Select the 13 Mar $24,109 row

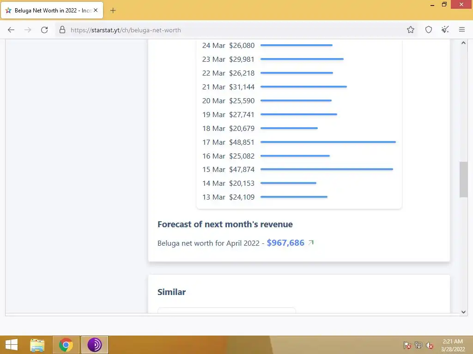pyautogui.click(x=299, y=197)
